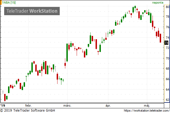170x113 pixels.
Task: Select price level 72 on axis
Action: pyautogui.click(x=167, y=48)
